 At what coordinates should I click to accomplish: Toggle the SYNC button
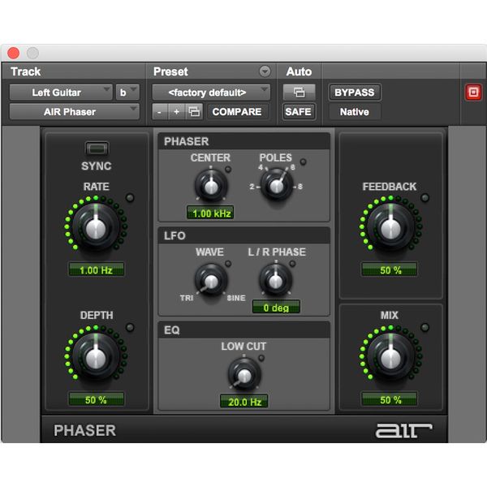point(97,149)
